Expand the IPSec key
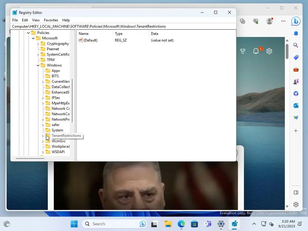The width and height of the screenshot is (308, 231). (43, 98)
